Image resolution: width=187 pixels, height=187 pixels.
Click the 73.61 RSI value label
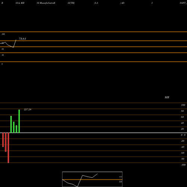tap(22, 39)
